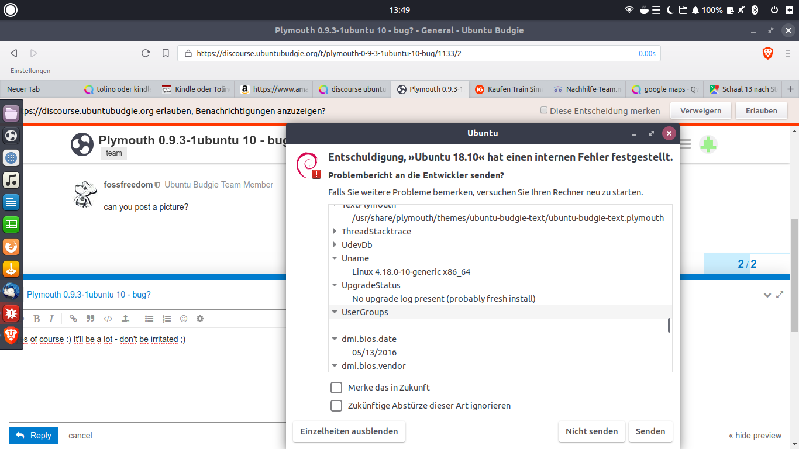Expand the ThreadStacktrace tree entry
Screen dimensions: 799x449
click(335, 232)
